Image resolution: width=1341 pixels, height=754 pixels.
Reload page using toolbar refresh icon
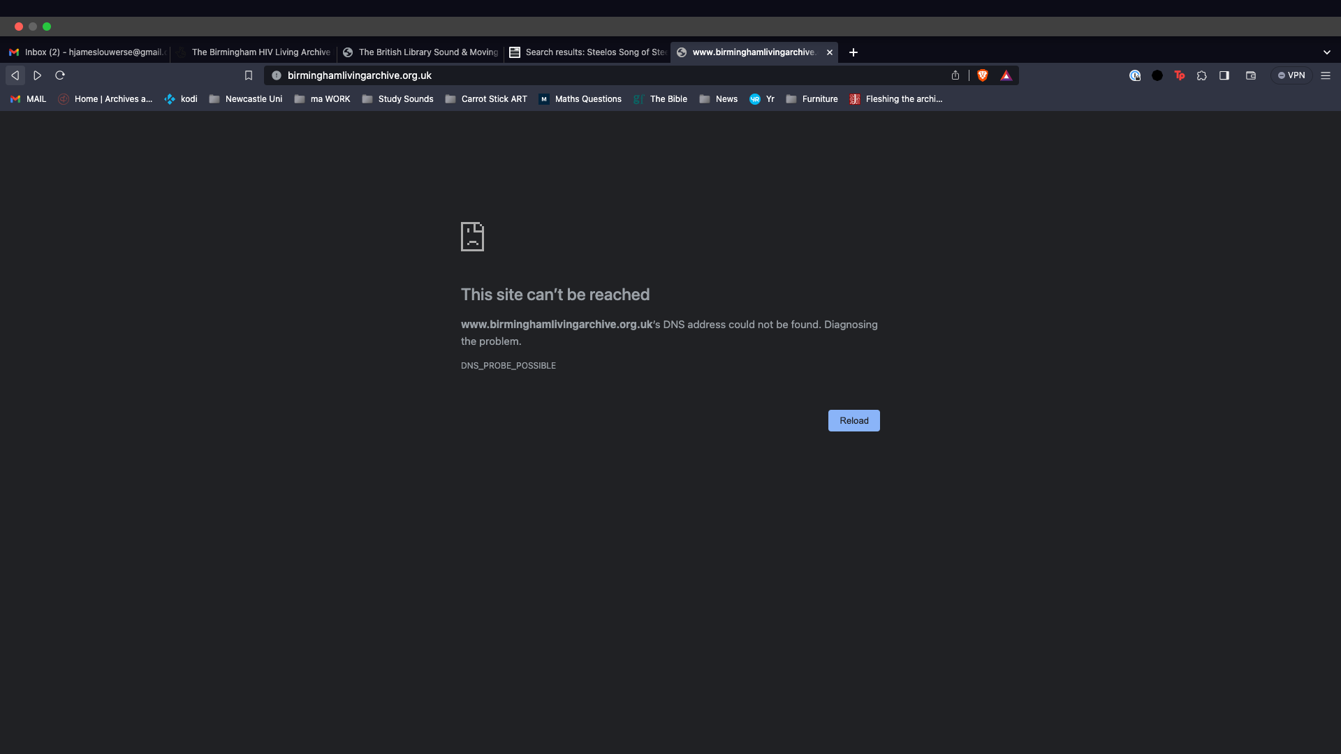point(60,75)
